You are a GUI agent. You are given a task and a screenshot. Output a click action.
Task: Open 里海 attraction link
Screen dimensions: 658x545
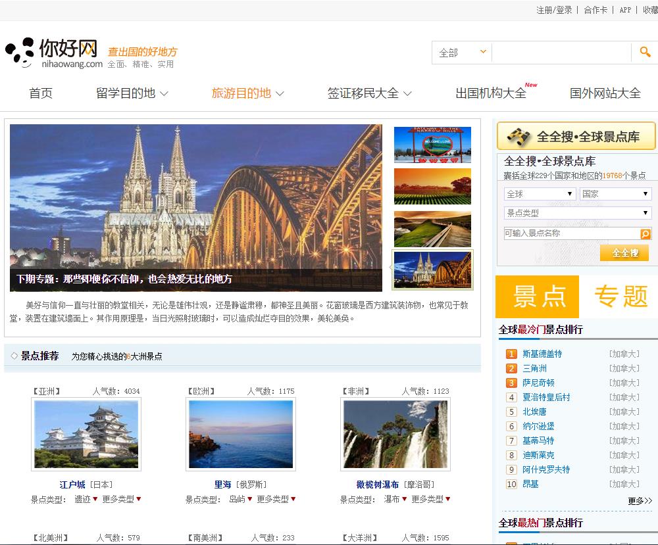point(222,485)
